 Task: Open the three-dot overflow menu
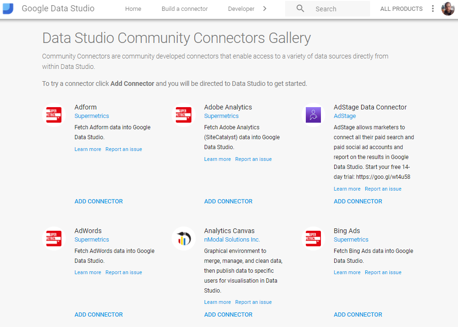(433, 8)
